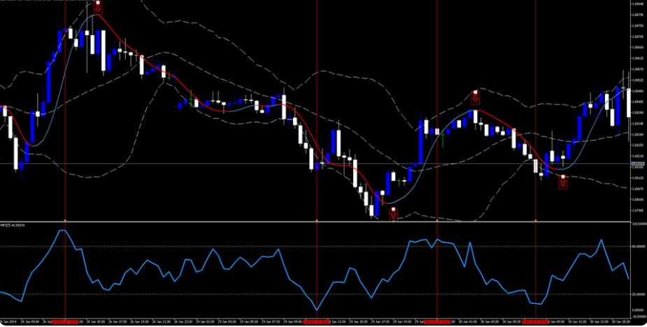Select the first red vertical line on the left
This screenshot has width=647, height=327.
coord(65,140)
